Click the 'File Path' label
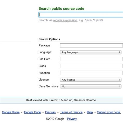This screenshot has width=123, height=123. tap(44, 59)
